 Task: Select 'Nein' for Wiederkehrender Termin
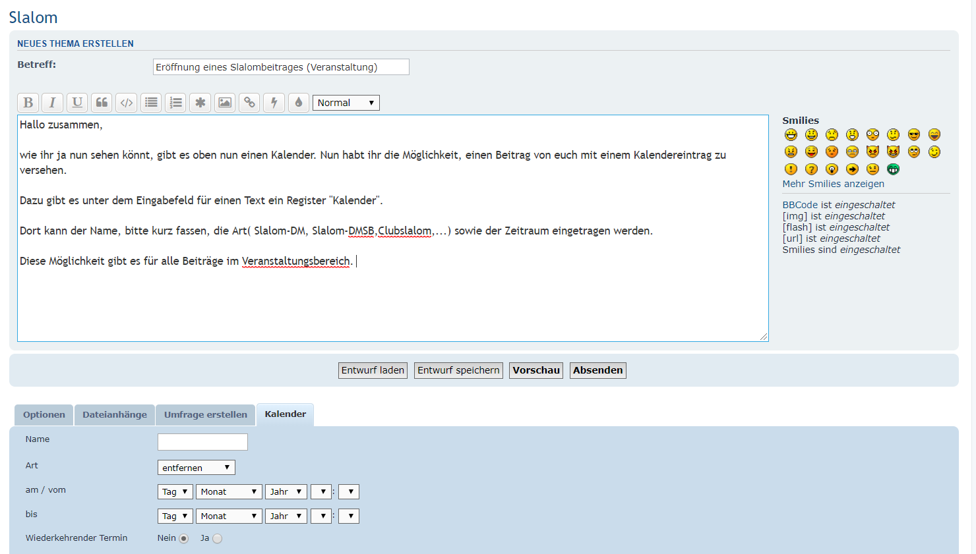(x=184, y=539)
